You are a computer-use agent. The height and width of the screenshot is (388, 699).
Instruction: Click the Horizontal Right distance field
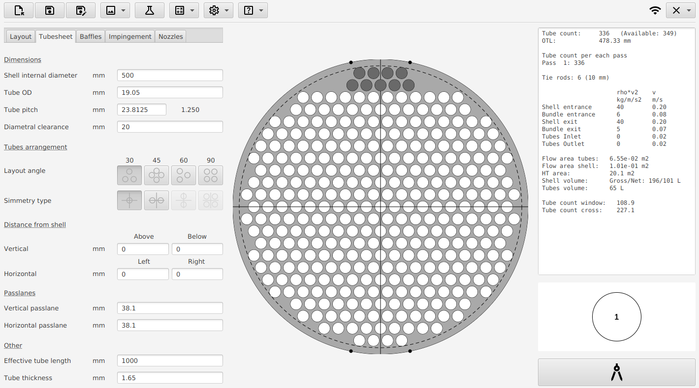point(197,274)
